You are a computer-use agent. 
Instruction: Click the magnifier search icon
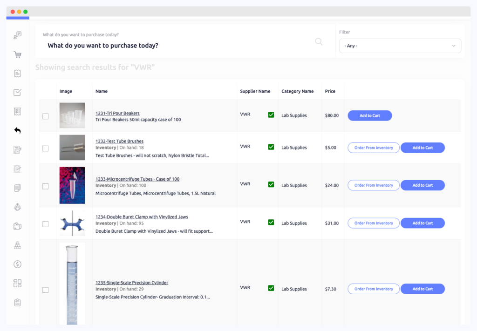point(319,41)
